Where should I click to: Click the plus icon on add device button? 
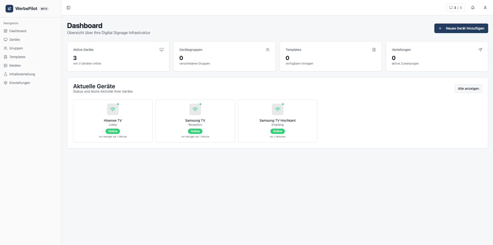440,28
